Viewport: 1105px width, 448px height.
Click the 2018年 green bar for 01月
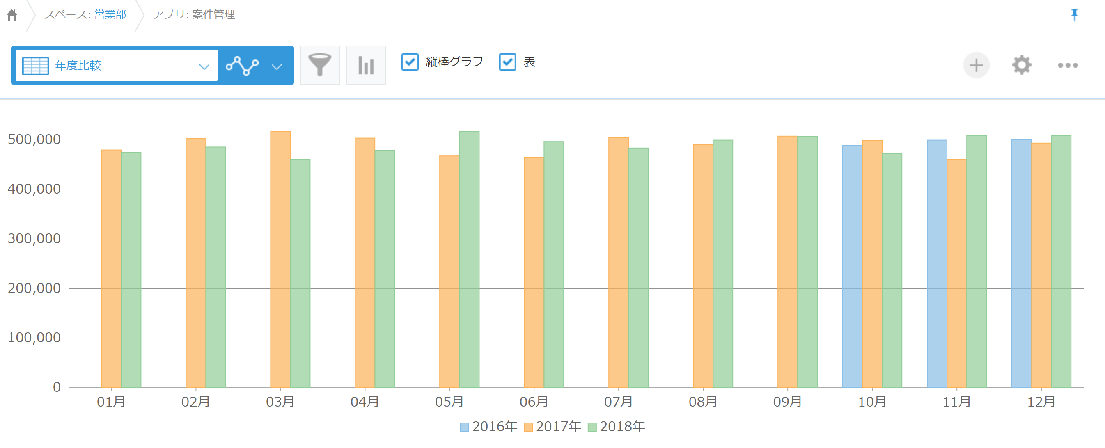tap(131, 270)
